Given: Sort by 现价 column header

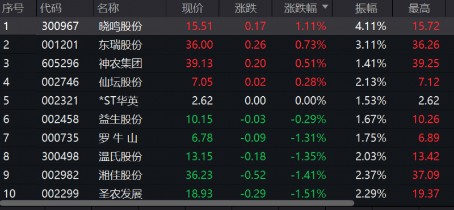Looking at the screenshot, I should pyautogui.click(x=193, y=8).
